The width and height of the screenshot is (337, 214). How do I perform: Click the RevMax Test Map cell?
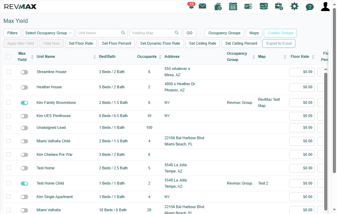[x=269, y=102]
